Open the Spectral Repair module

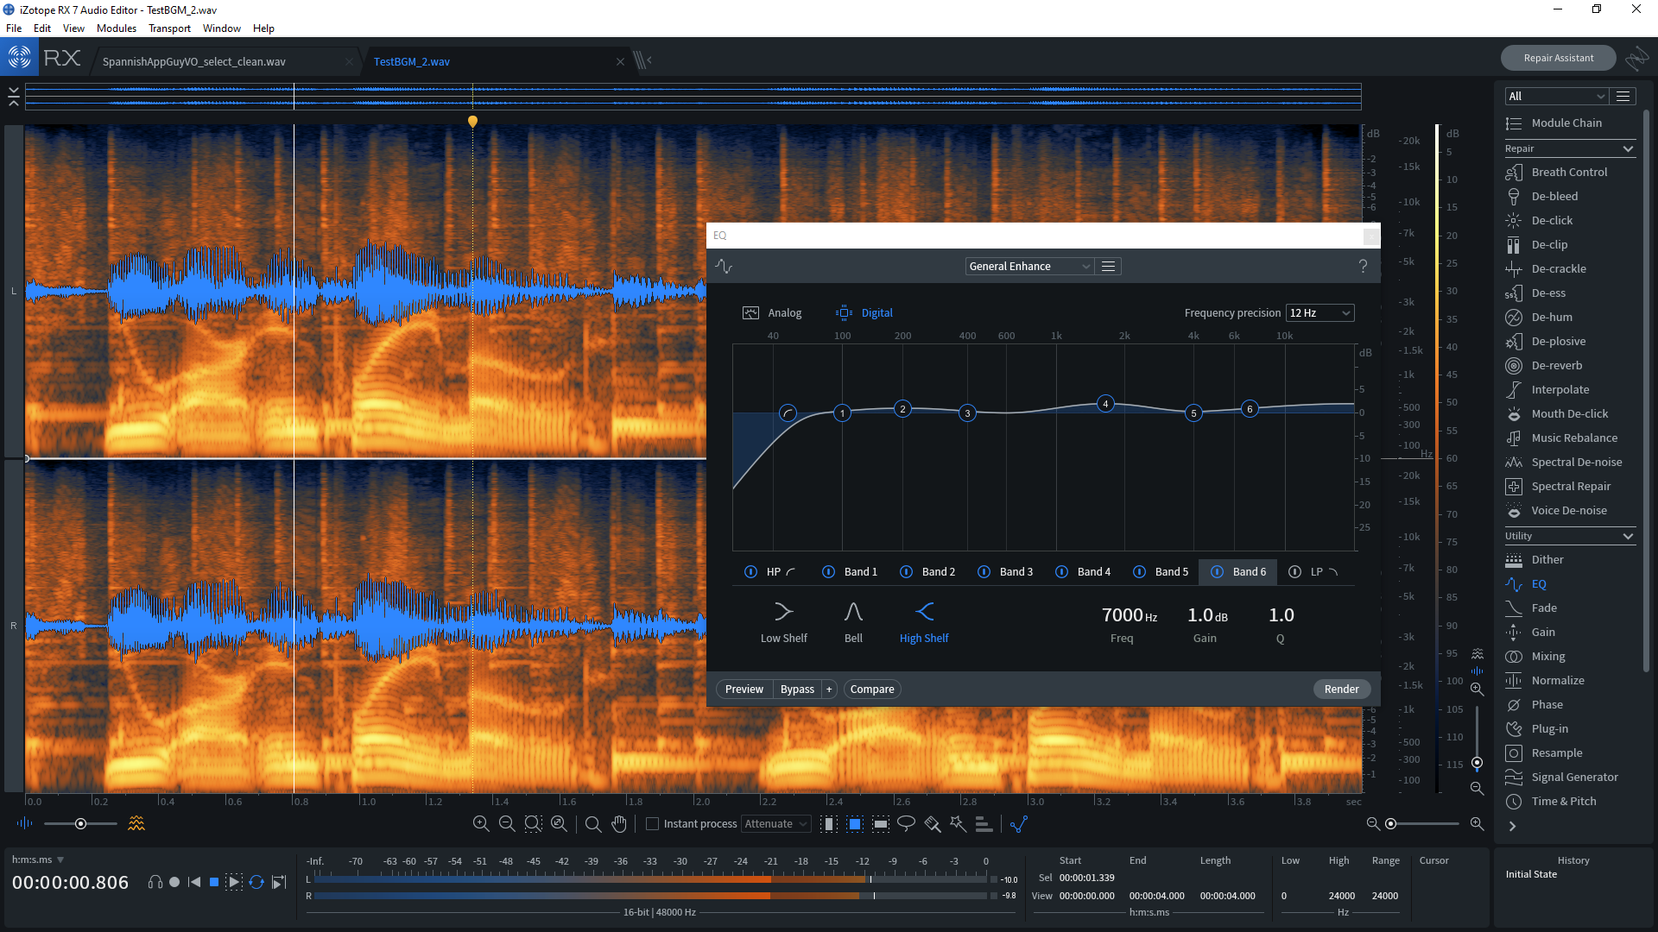[1571, 486]
